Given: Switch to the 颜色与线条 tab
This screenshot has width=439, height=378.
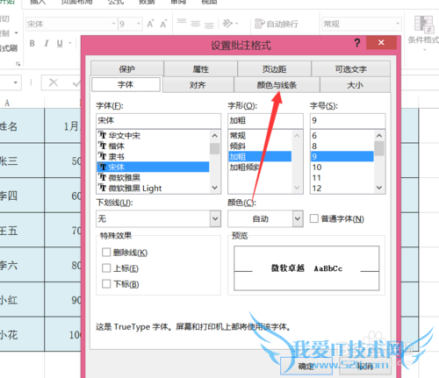Looking at the screenshot, I should point(277,85).
